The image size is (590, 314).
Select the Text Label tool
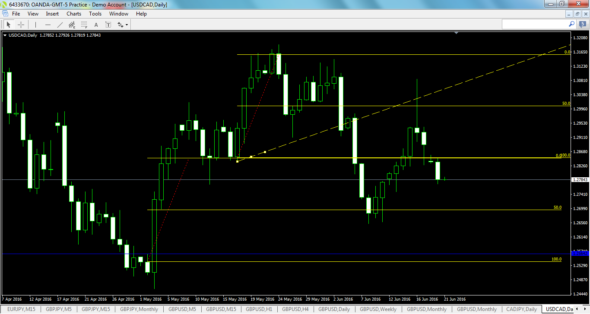108,25
